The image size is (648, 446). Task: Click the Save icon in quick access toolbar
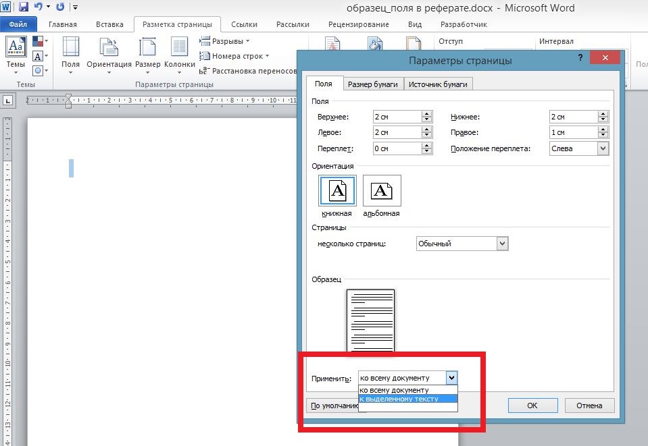pos(23,7)
